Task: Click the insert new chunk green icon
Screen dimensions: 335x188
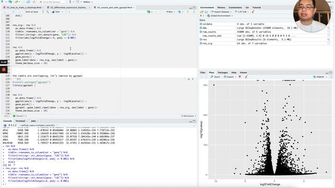Action: tap(149, 12)
